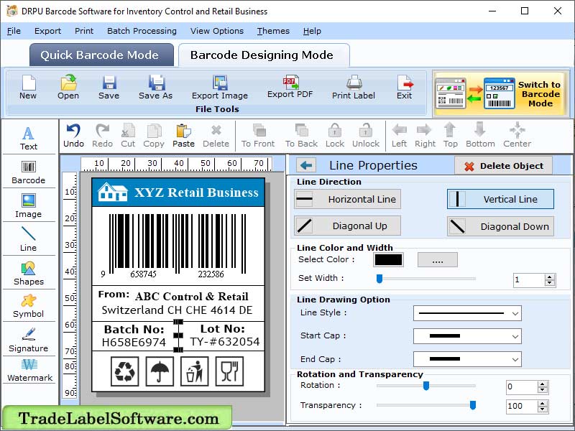Open the End Cap dropdown
The width and height of the screenshot is (575, 431).
click(467, 359)
